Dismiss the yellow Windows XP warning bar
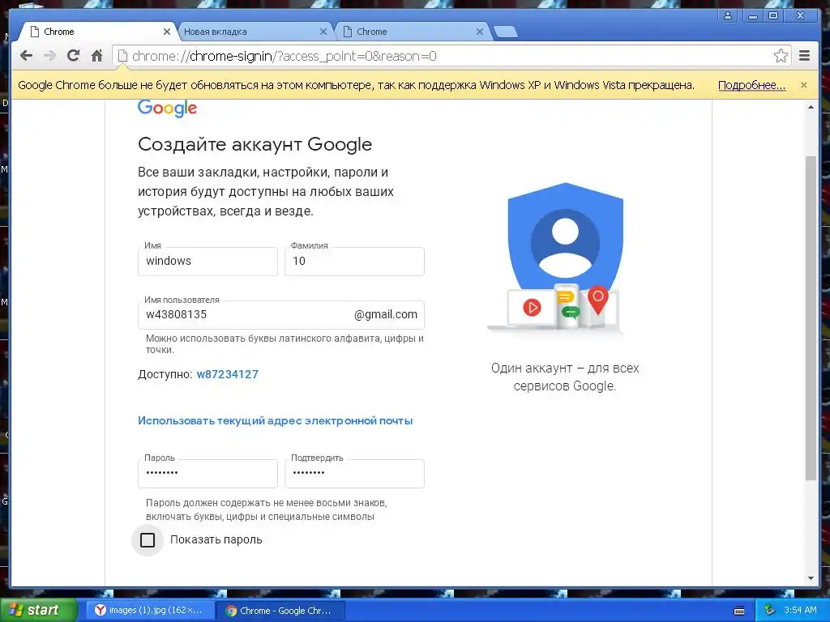This screenshot has width=830, height=622. (803, 84)
